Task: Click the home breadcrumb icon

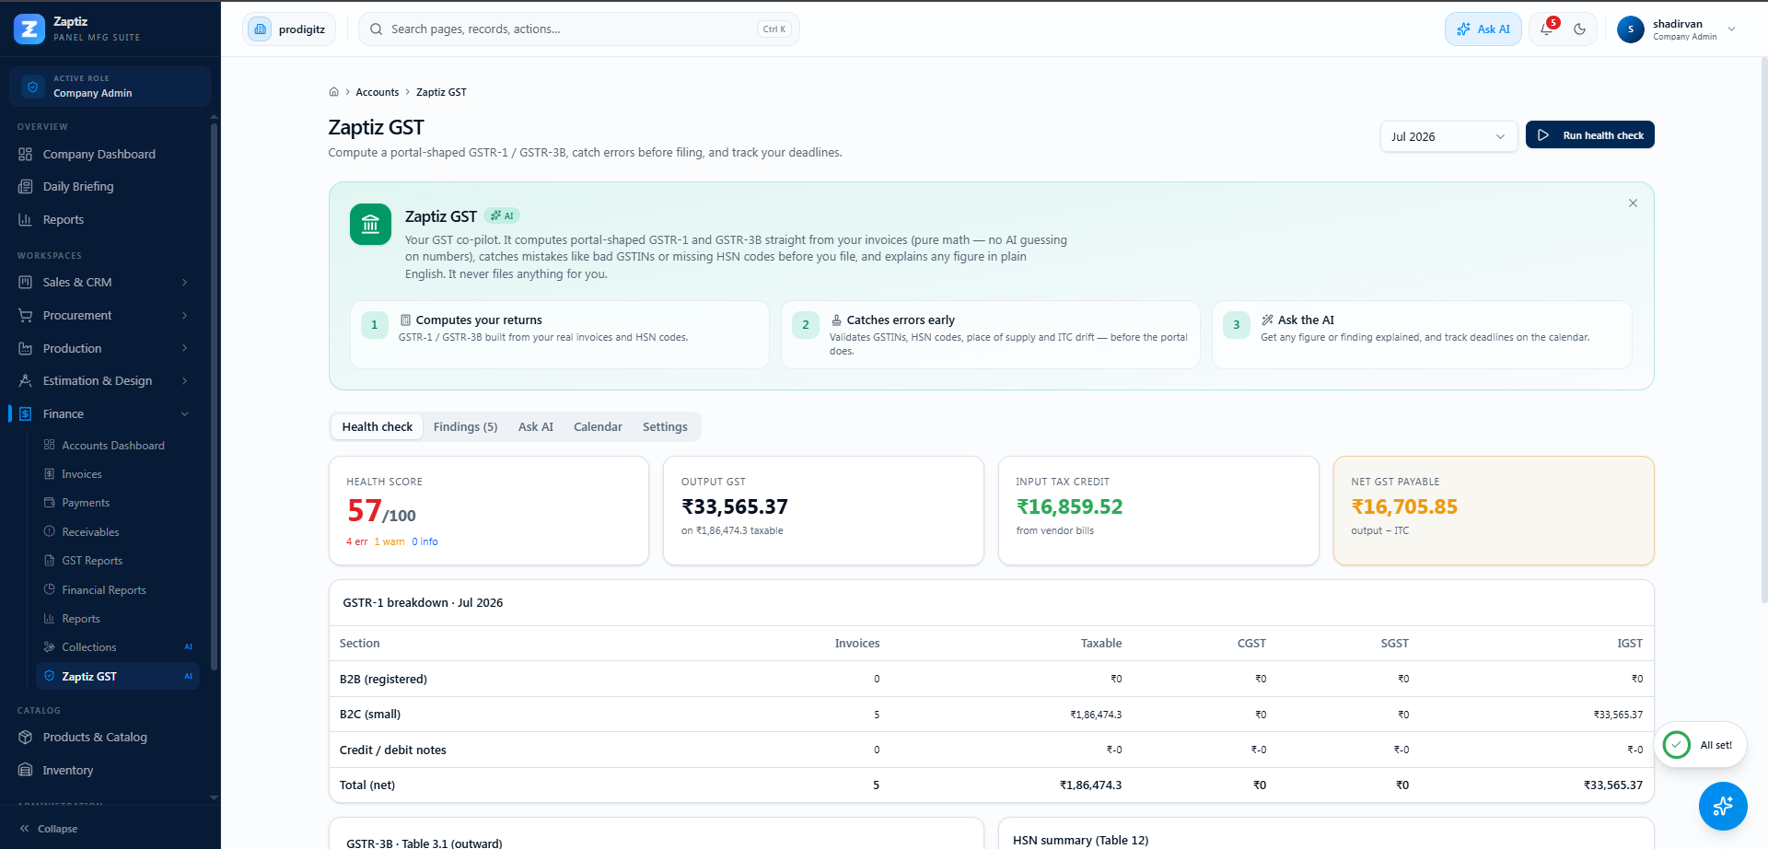Action: (x=333, y=92)
